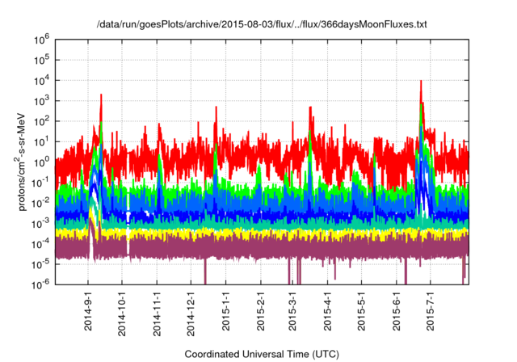This screenshot has width=517, height=362.
Task: Click the 10^-2 y-axis tick label
Action: (40, 203)
